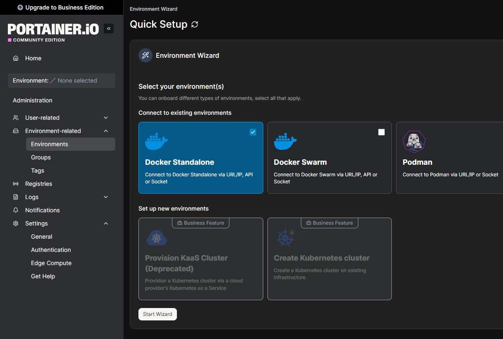Collapse the Settings section
The image size is (503, 339).
tap(106, 223)
